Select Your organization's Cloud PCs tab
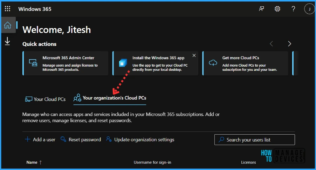 [110, 98]
